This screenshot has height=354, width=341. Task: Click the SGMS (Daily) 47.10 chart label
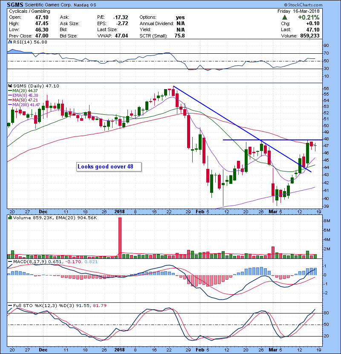(x=36, y=86)
